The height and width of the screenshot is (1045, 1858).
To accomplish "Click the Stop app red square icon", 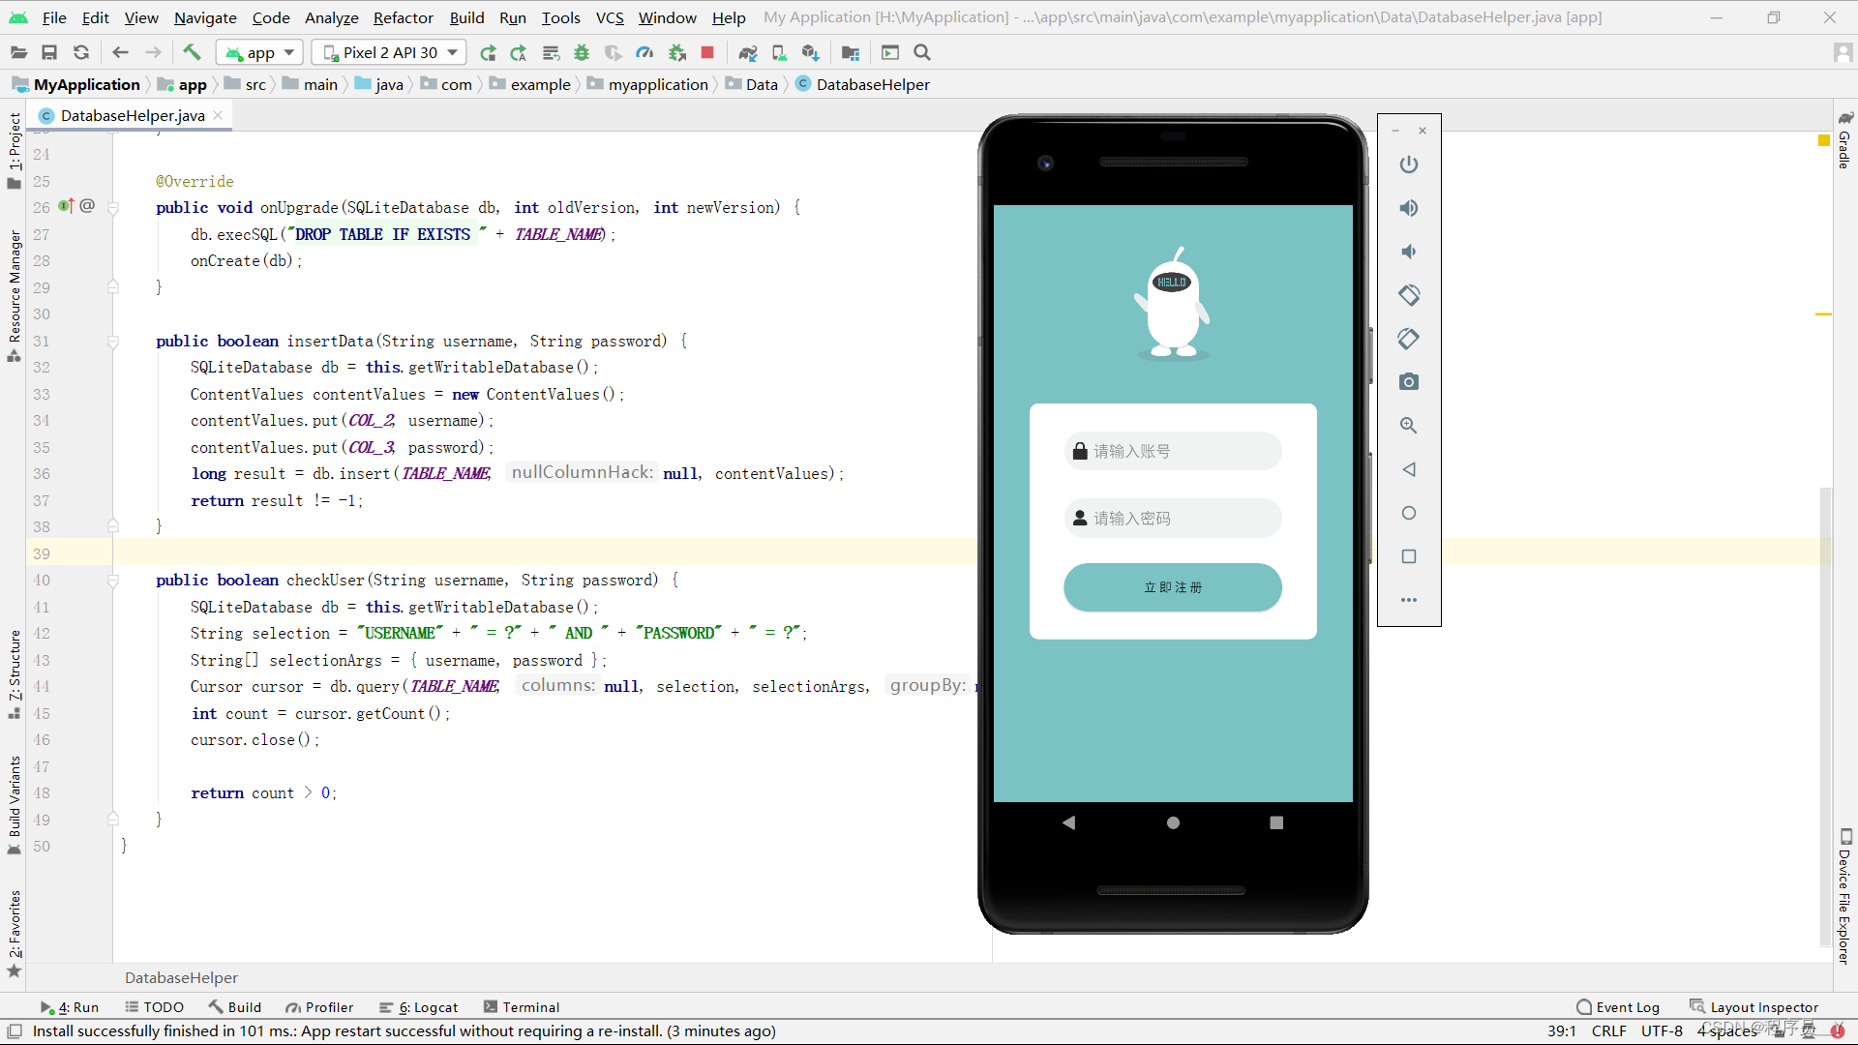I will (x=707, y=52).
